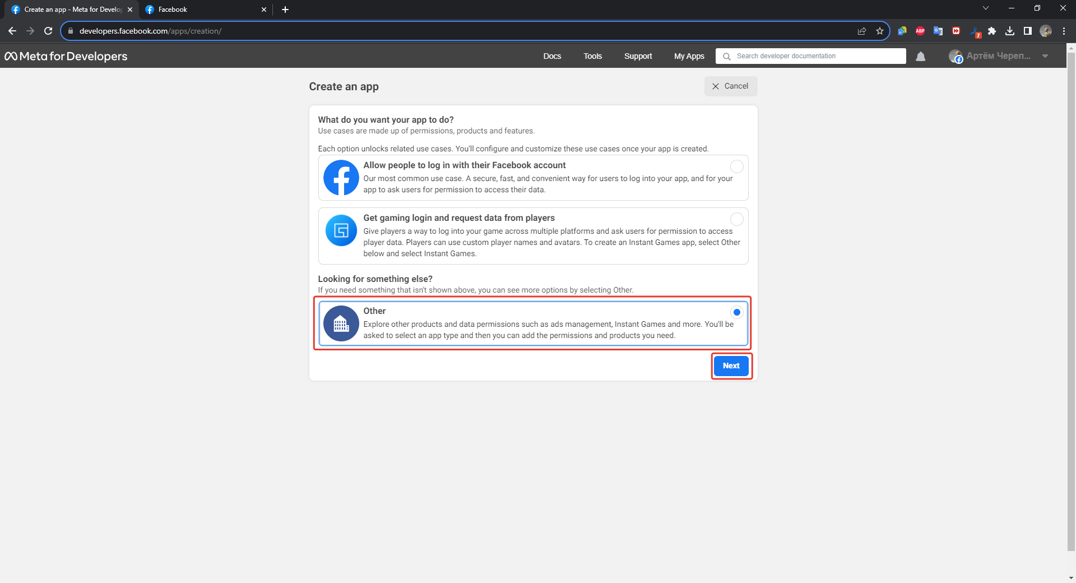1076x583 pixels.
Task: Open the Chrome three-dot menu
Action: pyautogui.click(x=1064, y=31)
